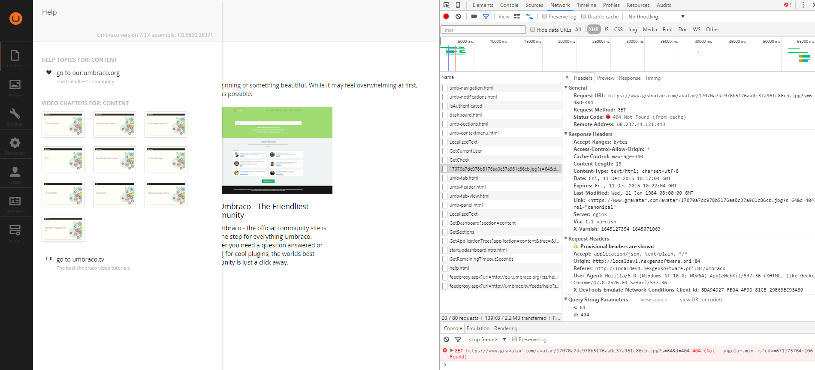Open the Timing tab of the request

[x=652, y=78]
